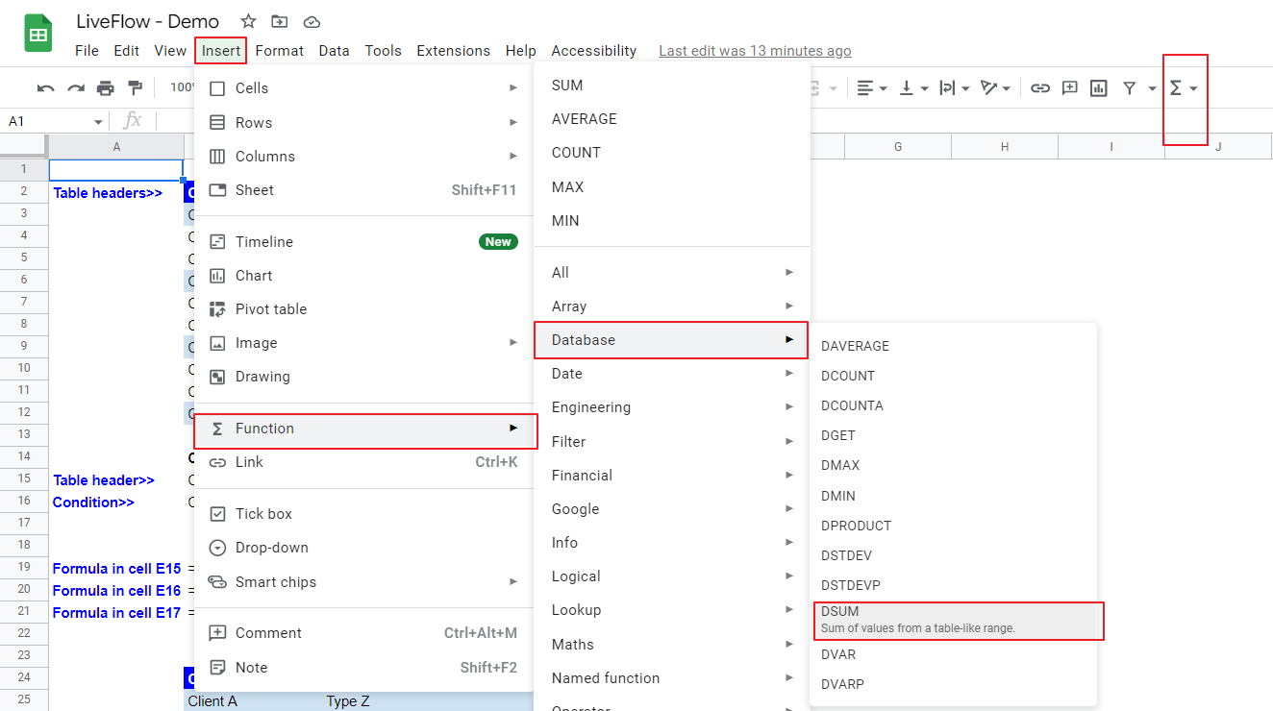Select row 13 header
Image resolution: width=1273 pixels, height=711 pixels.
(24, 434)
